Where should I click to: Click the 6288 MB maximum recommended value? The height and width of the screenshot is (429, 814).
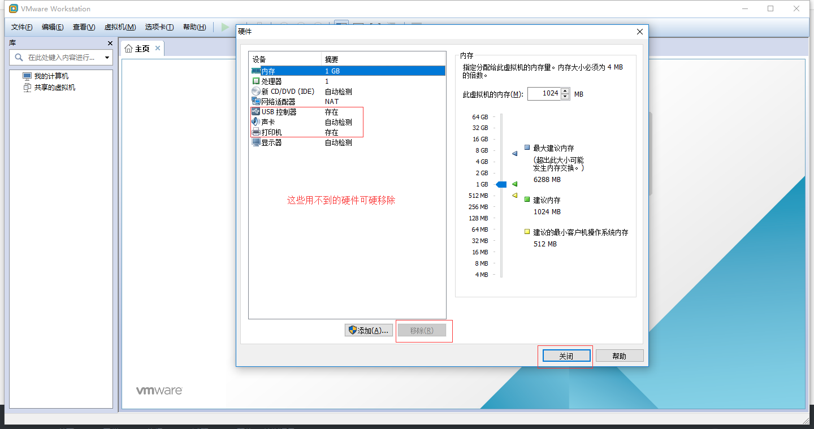click(547, 180)
